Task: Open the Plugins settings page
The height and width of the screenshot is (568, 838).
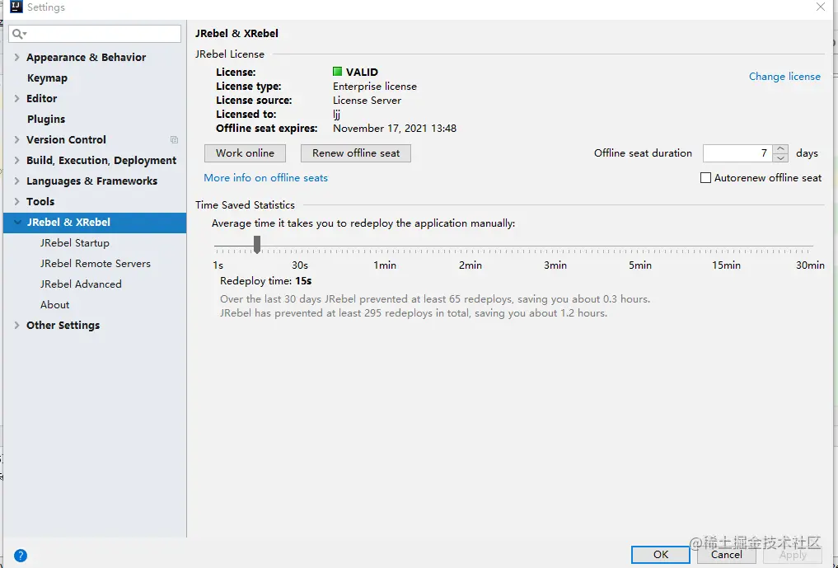Action: [x=46, y=120]
